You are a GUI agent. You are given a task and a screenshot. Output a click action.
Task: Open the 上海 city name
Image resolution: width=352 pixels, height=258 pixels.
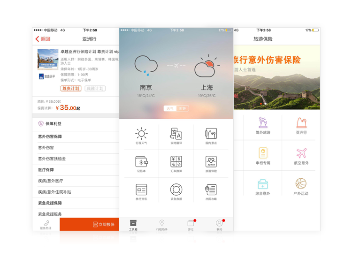click(207, 88)
